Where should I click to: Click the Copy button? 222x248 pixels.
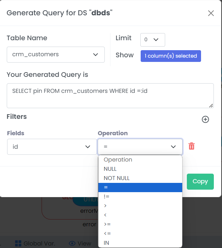click(200, 181)
